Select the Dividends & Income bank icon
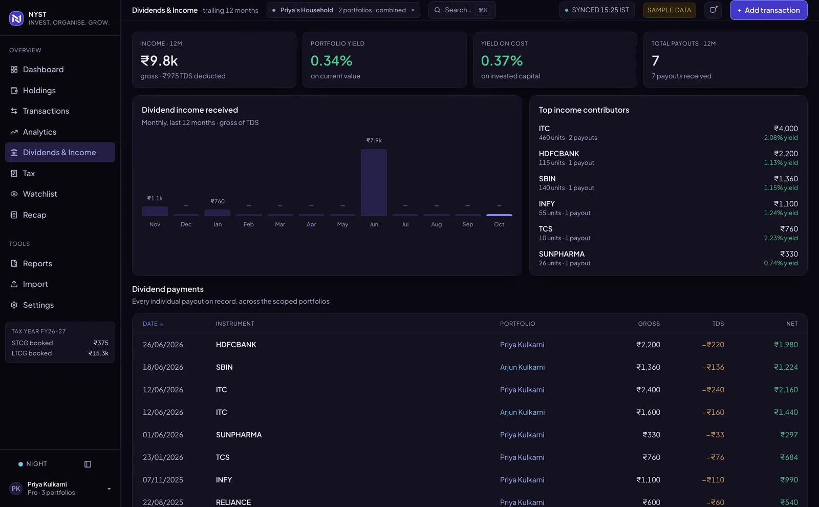Viewport: 819px width, 507px height. click(x=14, y=152)
